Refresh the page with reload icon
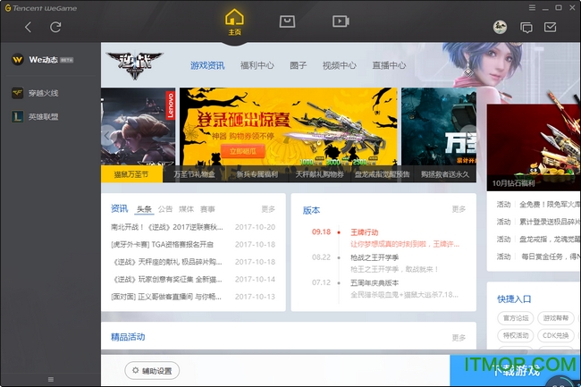 55,27
